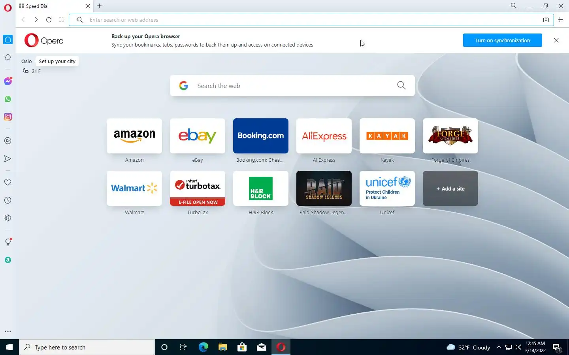Viewport: 569px width, 355px height.
Task: Open the eBay speed dial tile
Action: coord(198,136)
